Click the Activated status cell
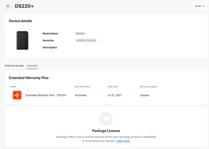Viewport: 209px width, 149px height. 81,95
